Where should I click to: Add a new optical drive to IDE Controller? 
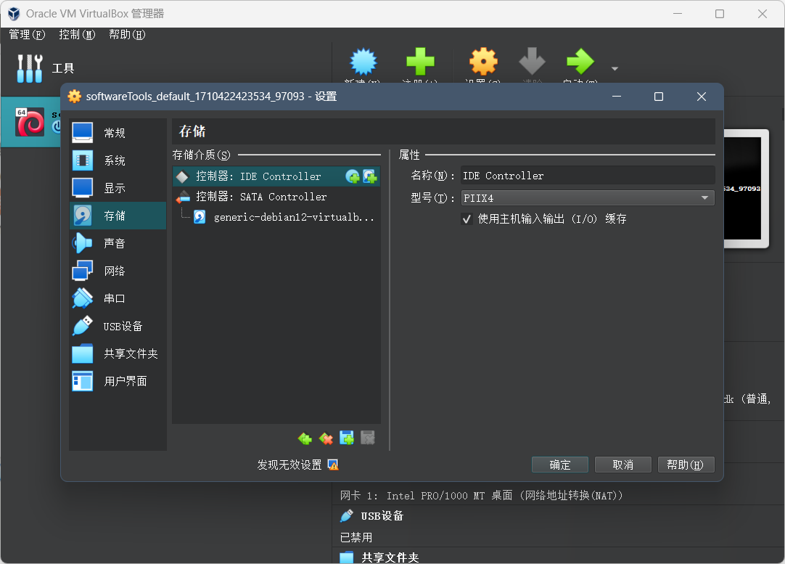[352, 176]
